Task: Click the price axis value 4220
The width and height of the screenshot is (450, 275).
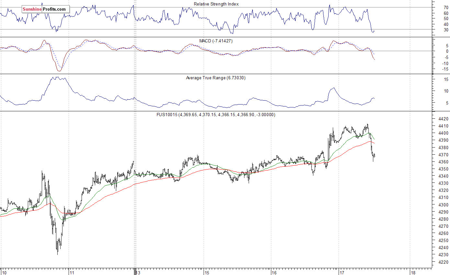Action: click(443, 262)
